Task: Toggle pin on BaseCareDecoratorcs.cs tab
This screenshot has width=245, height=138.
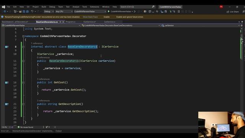Action: [60, 22]
